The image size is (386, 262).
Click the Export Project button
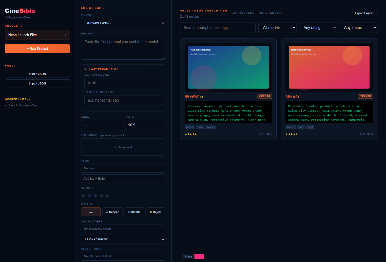click(x=364, y=13)
